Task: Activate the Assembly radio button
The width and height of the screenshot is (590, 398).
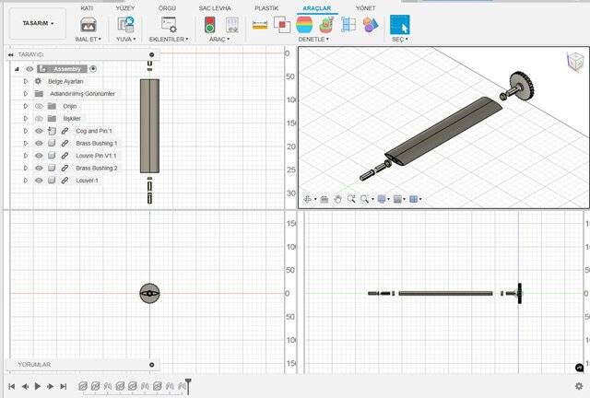Action: (x=93, y=68)
